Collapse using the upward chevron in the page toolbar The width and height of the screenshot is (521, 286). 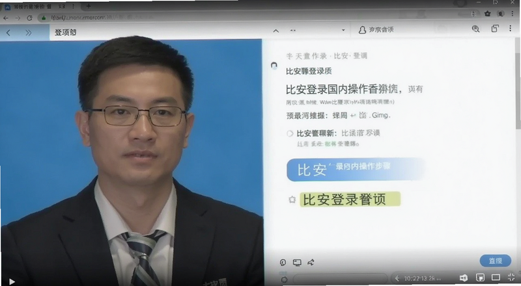275,31
